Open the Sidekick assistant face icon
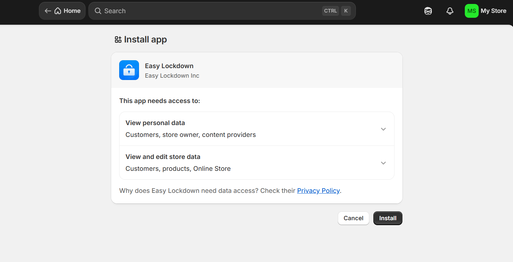This screenshot has width=513, height=262. 428,11
